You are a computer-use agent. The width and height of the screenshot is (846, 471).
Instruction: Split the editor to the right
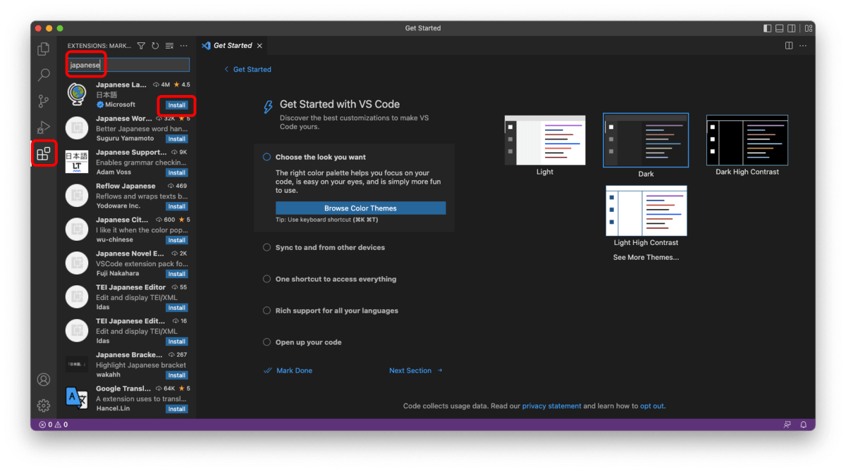[x=789, y=46]
